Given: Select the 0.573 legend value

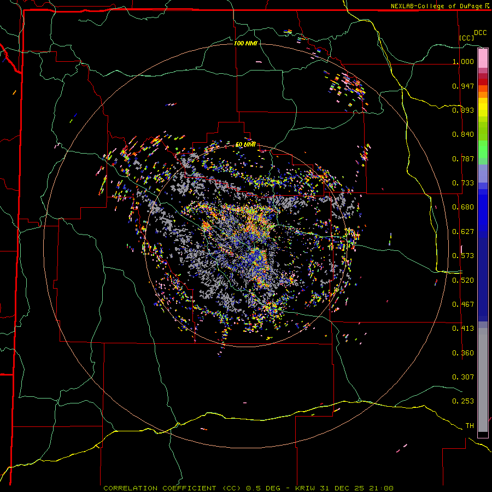Looking at the screenshot, I should [x=463, y=256].
